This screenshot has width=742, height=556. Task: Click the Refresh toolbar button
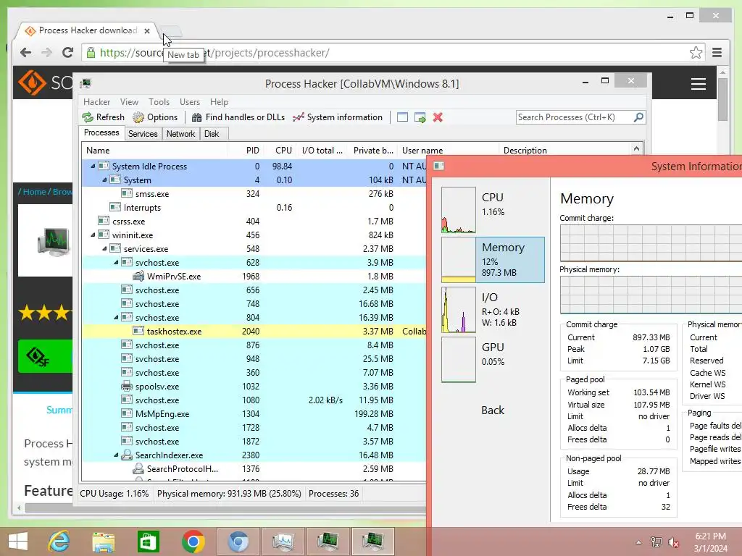[x=103, y=117]
